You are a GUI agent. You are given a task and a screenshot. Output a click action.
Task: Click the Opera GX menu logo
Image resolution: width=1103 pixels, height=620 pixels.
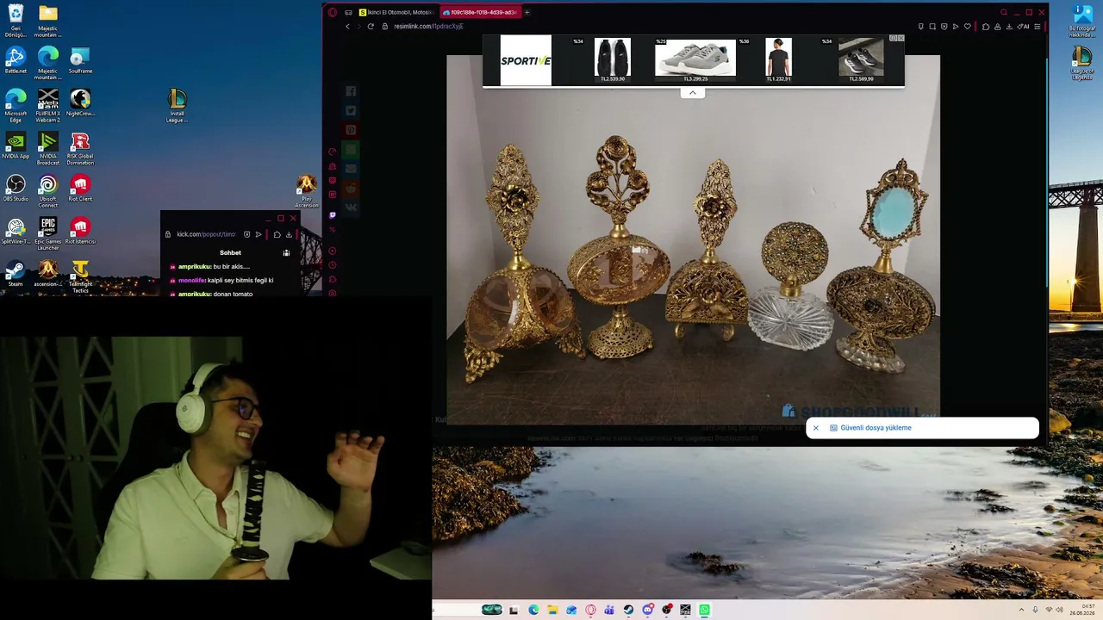333,12
